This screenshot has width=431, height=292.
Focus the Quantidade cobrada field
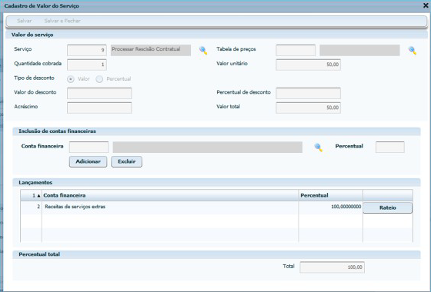(87, 65)
